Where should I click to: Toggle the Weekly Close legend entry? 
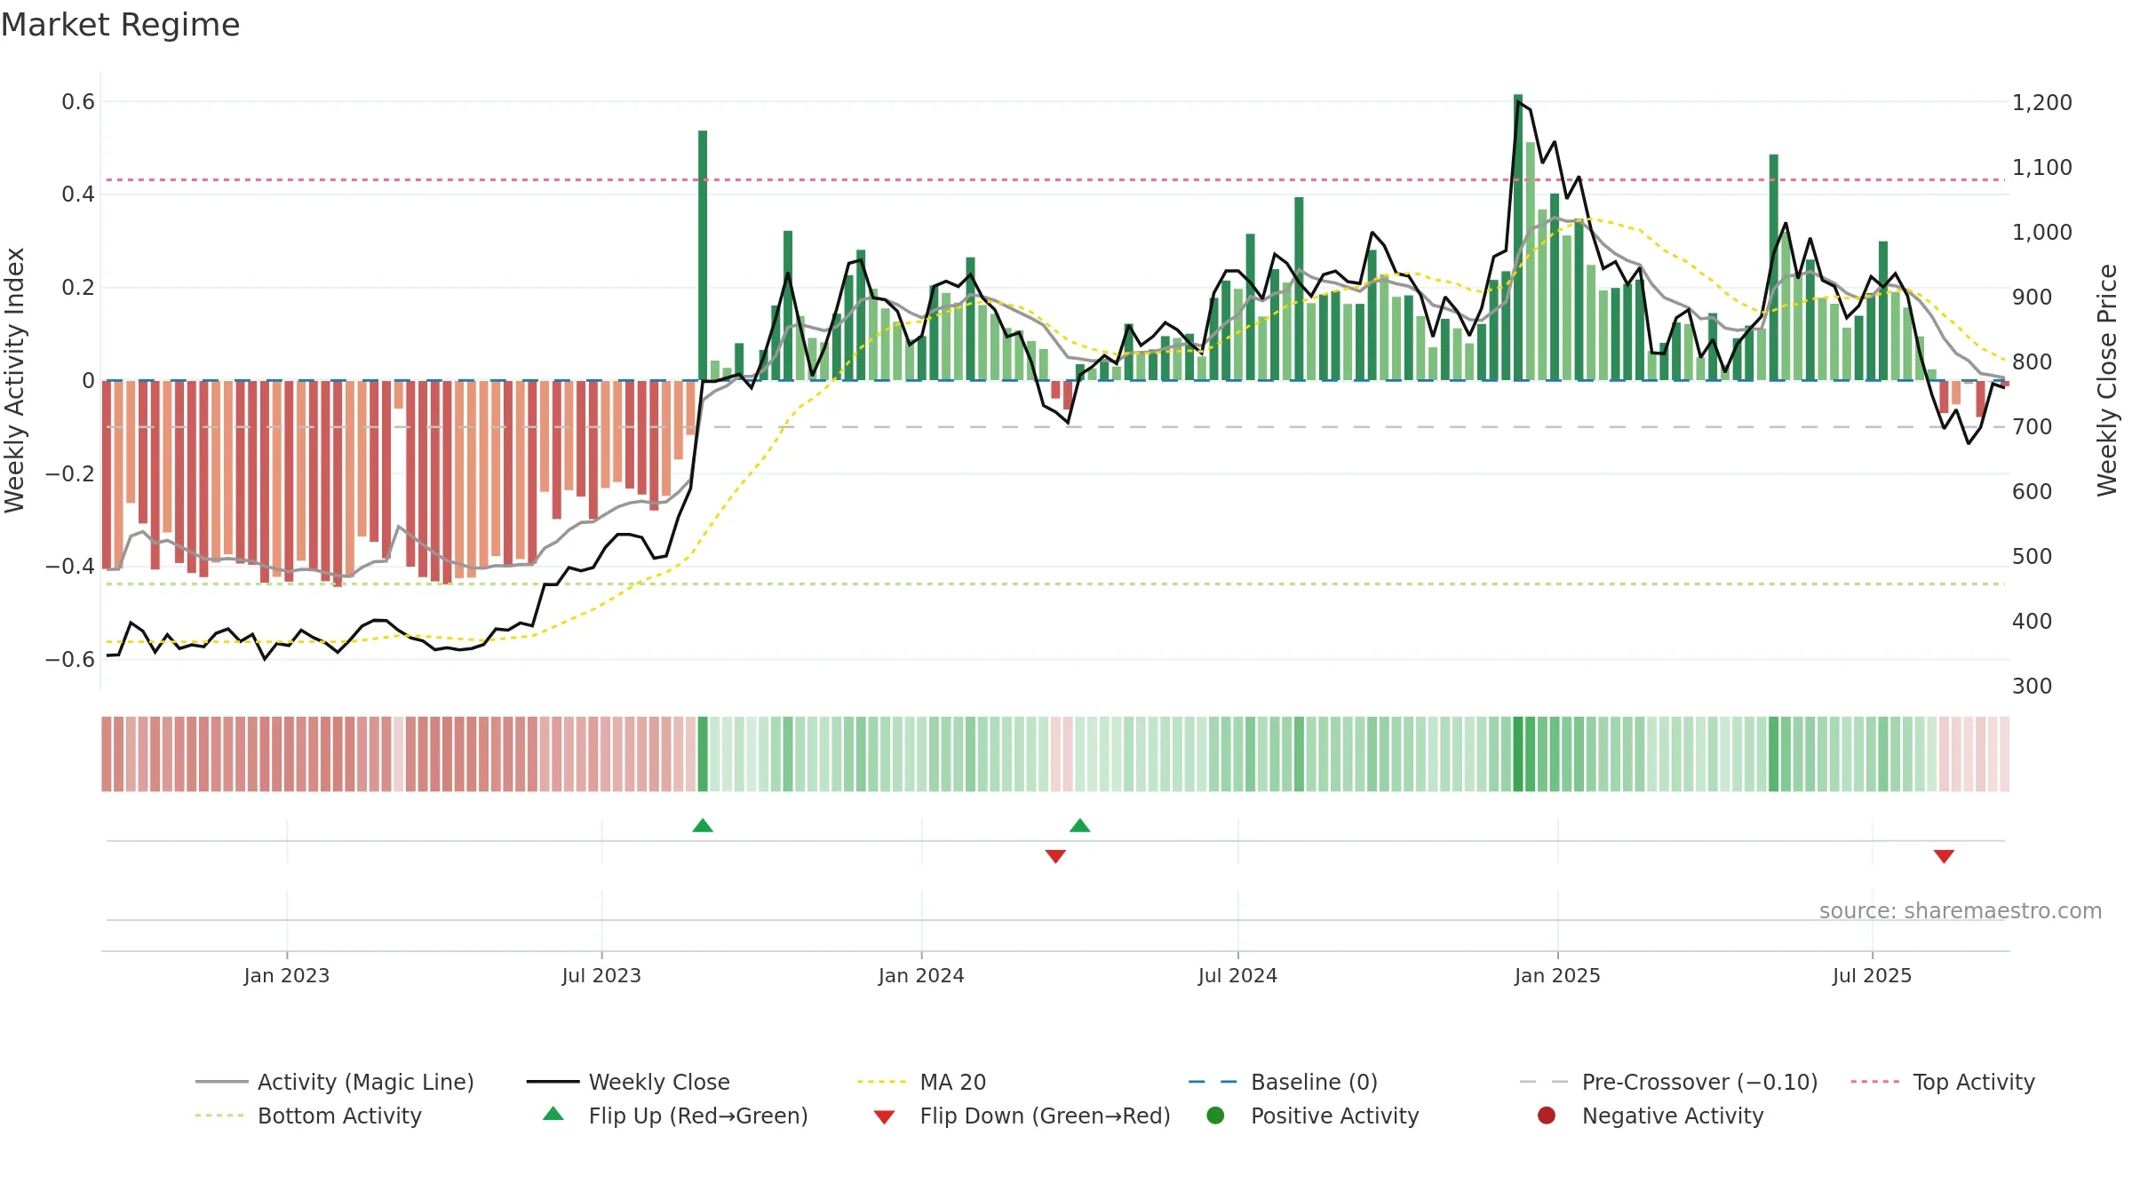point(628,1082)
